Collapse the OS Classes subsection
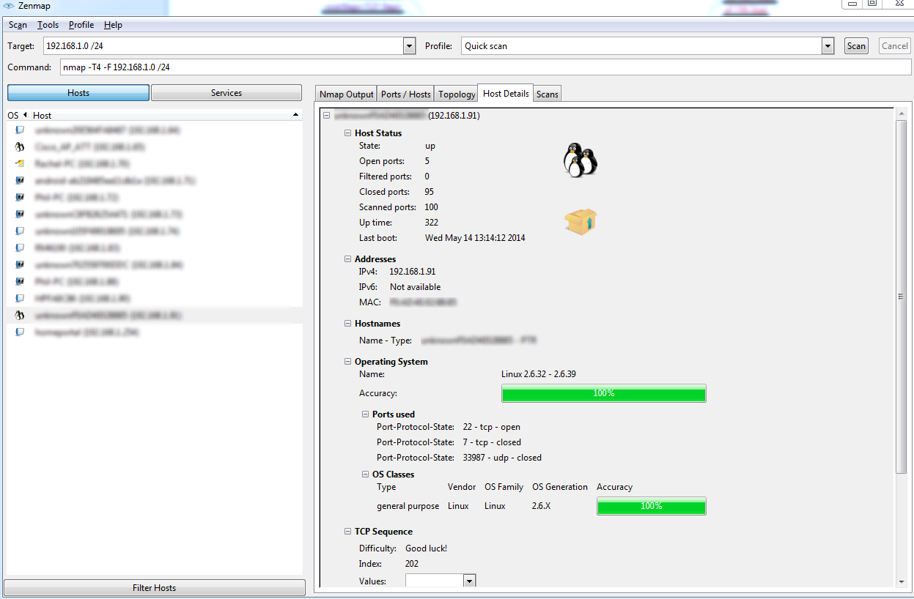 tap(366, 475)
